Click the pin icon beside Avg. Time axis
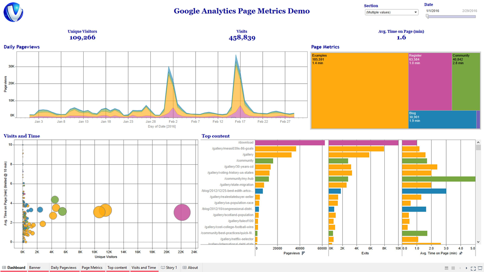Screen dimensions: 484x272 [x=461, y=254]
